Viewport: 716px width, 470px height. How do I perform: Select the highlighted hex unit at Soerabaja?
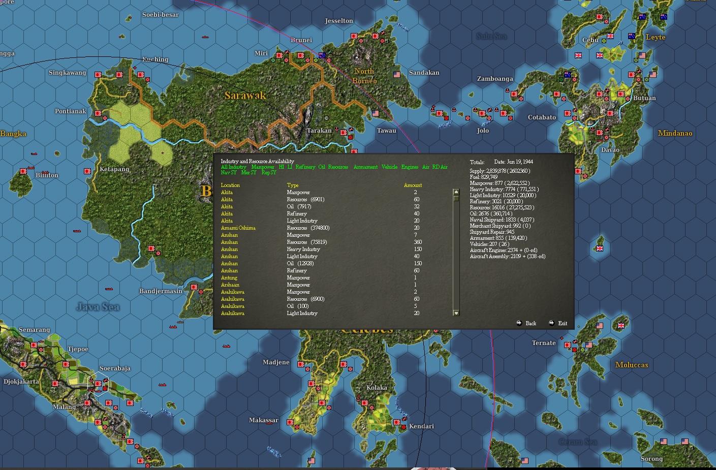98,384
